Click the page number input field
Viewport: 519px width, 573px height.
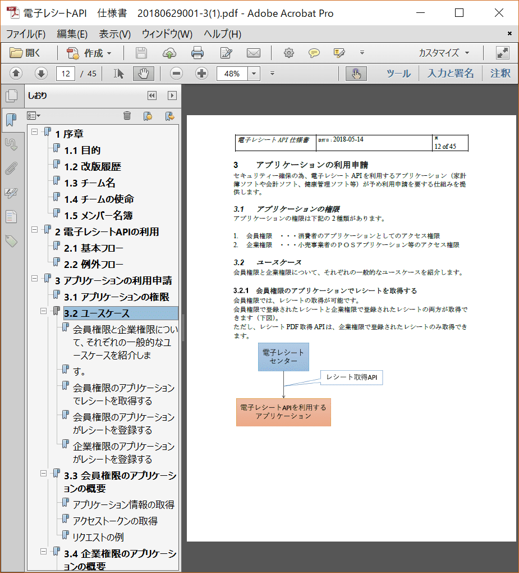coord(66,74)
